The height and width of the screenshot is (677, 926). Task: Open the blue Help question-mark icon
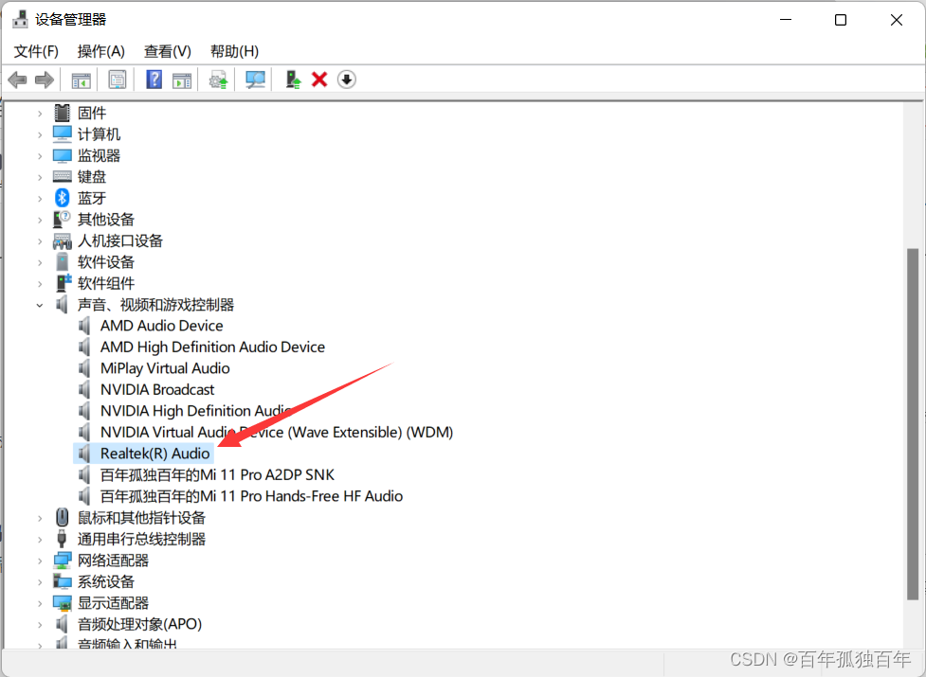coord(154,80)
